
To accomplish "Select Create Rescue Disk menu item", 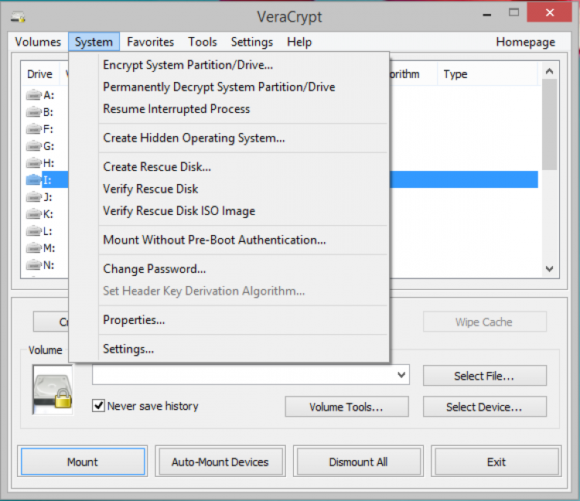I will 157,167.
